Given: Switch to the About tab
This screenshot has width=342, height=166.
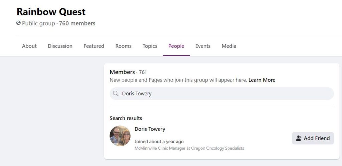Looking at the screenshot, I should pyautogui.click(x=29, y=46).
